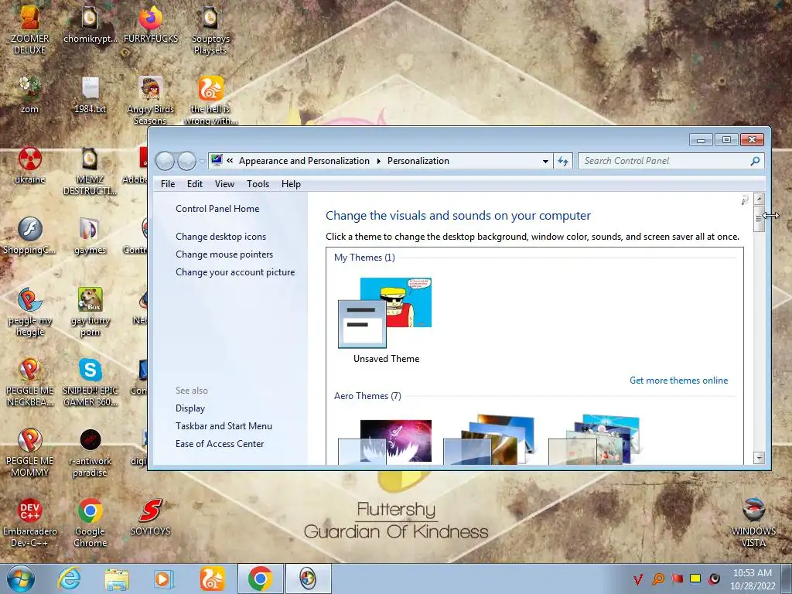
Task: Refresh the Control Panel address bar
Action: pos(563,161)
